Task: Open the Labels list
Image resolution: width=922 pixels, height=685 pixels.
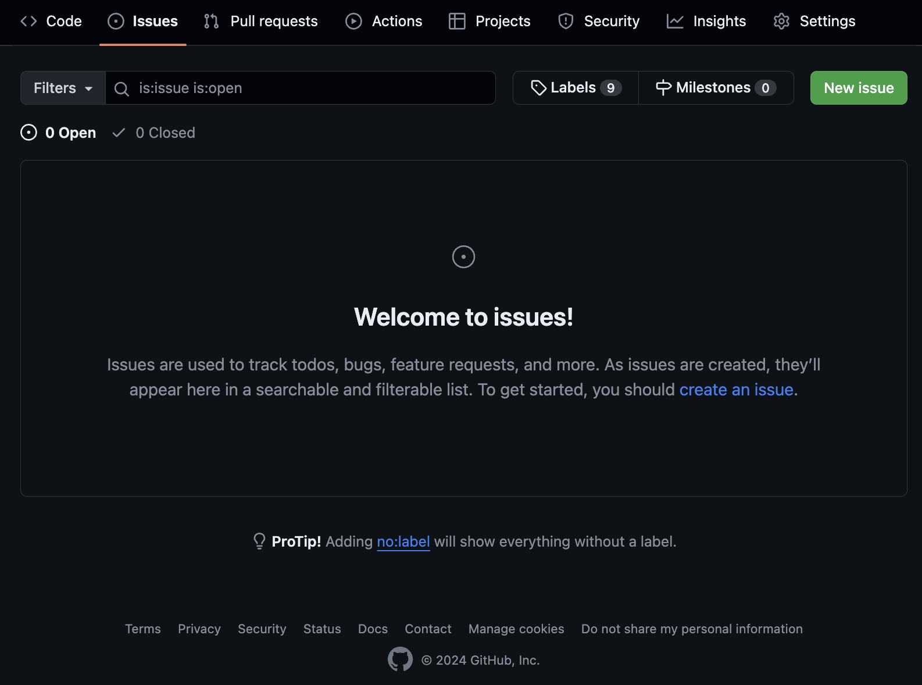Action: (x=576, y=88)
